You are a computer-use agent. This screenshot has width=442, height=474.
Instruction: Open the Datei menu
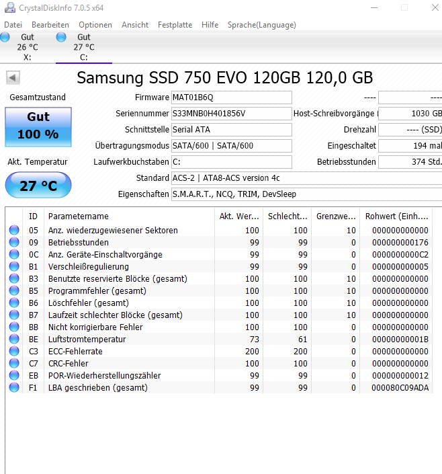[x=13, y=25]
